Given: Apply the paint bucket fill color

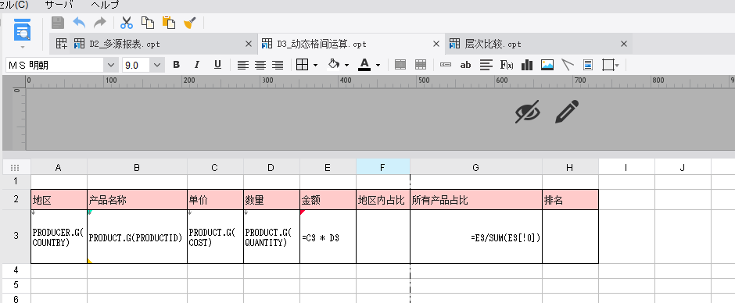Looking at the screenshot, I should point(334,65).
